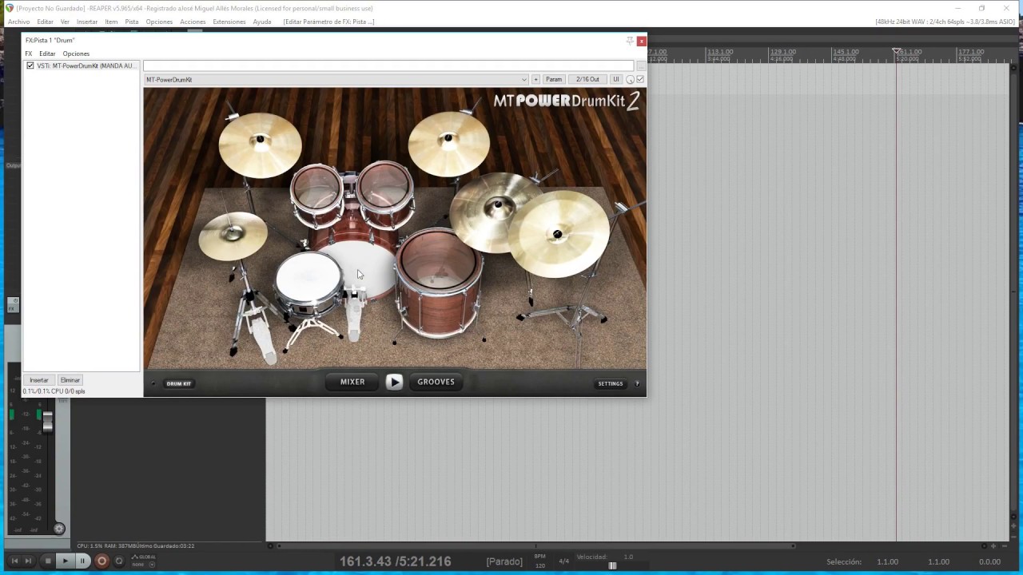Image resolution: width=1023 pixels, height=575 pixels.
Task: Open the Archivo menu
Action: click(18, 22)
